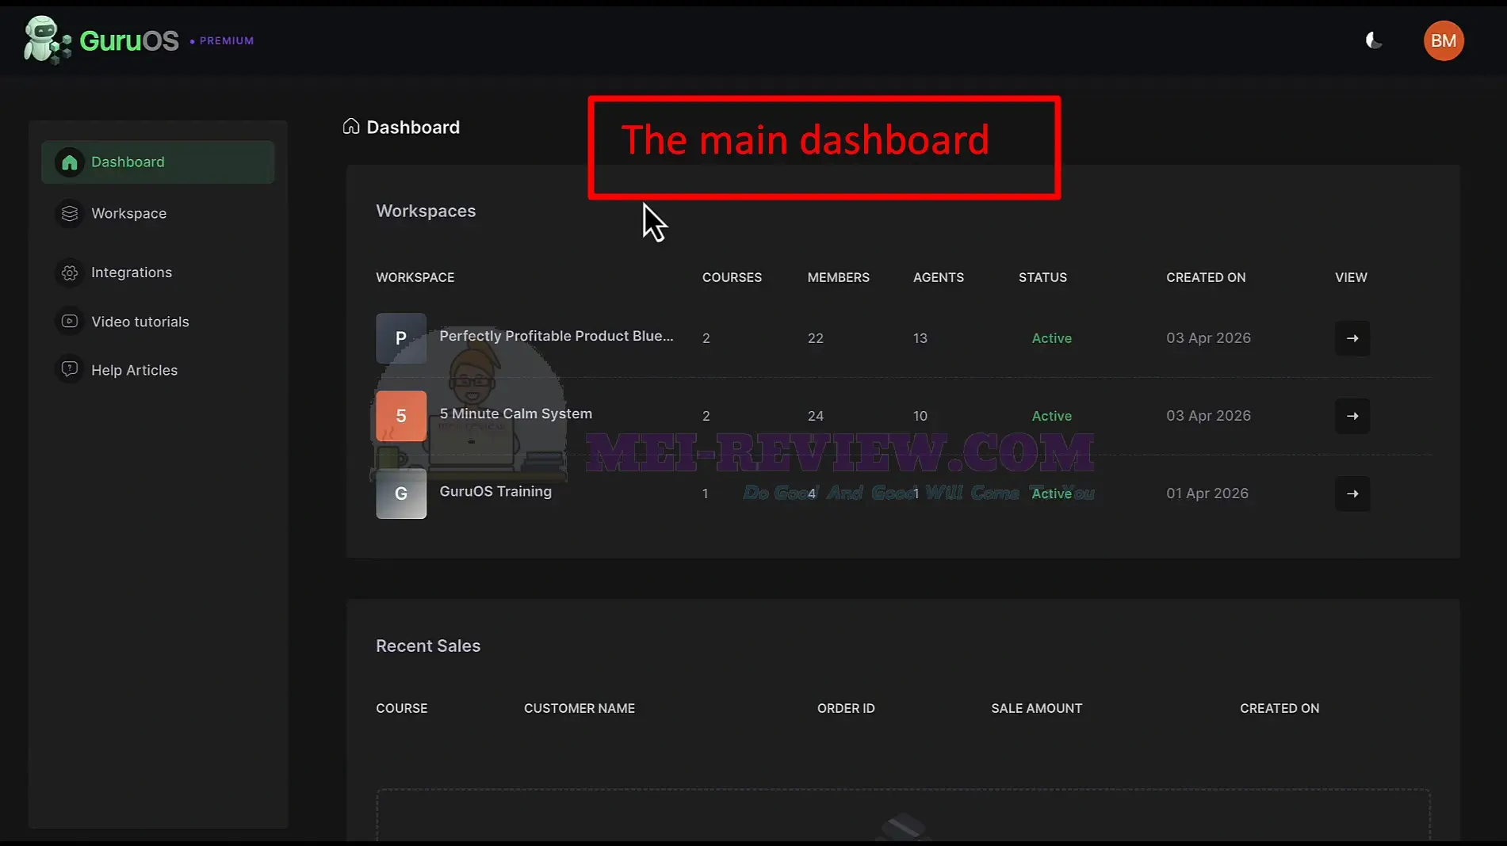1507x846 pixels.
Task: Click the 01 Apr 2026 date cell
Action: coord(1207,494)
